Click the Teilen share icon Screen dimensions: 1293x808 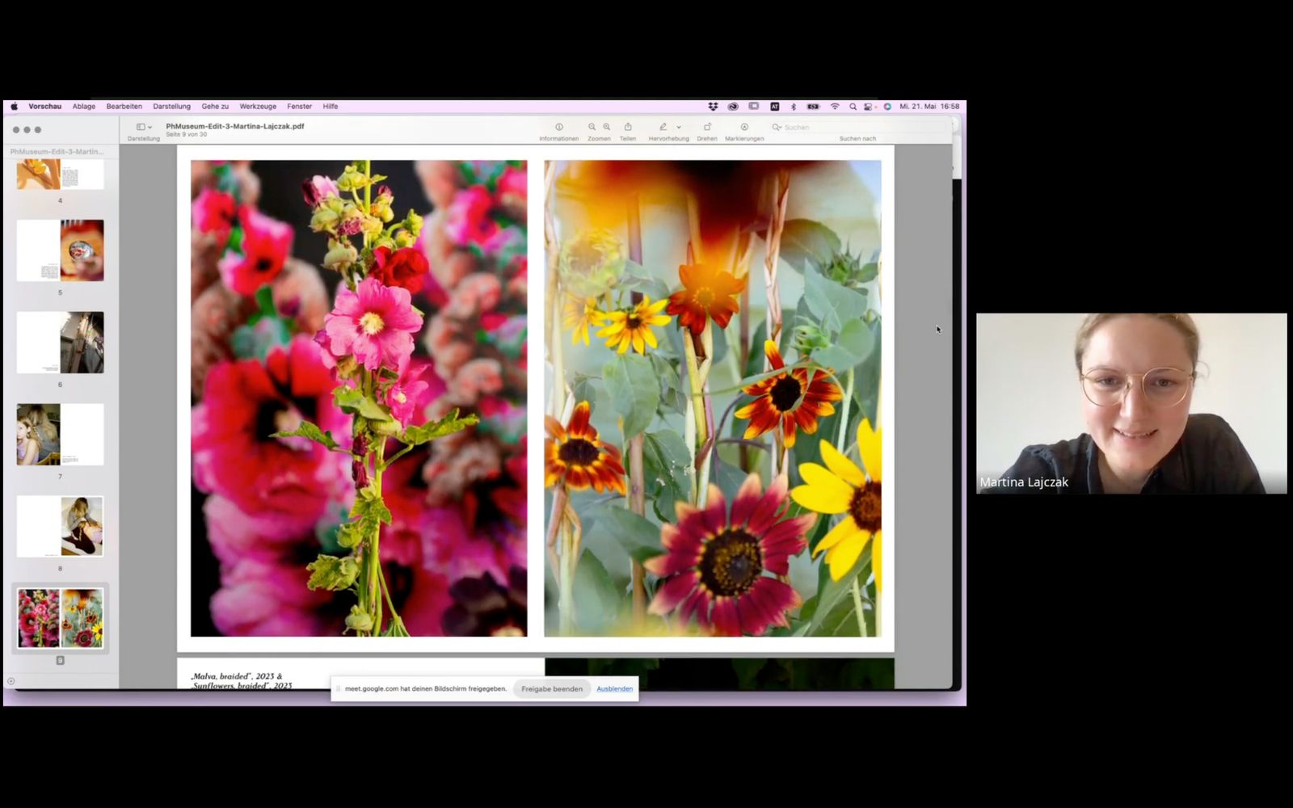[x=628, y=127]
